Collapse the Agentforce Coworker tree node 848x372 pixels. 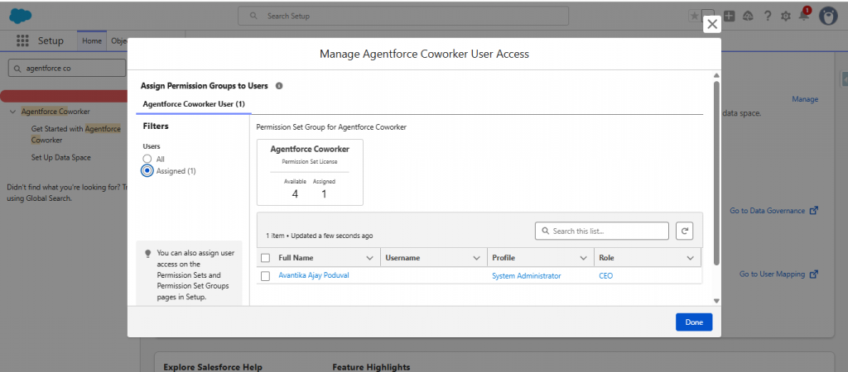(12, 112)
